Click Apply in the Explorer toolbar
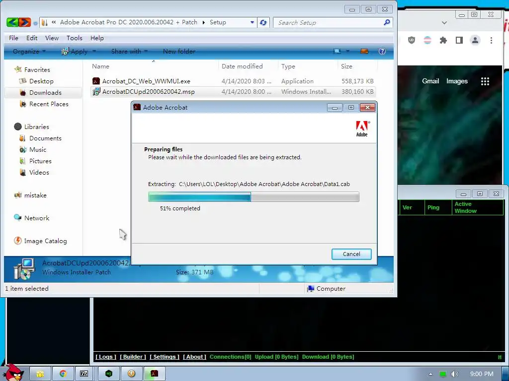Viewport: 509px width, 381px height. 75,51
